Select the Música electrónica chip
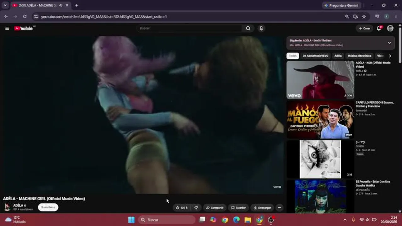The width and height of the screenshot is (402, 226). coord(359,56)
